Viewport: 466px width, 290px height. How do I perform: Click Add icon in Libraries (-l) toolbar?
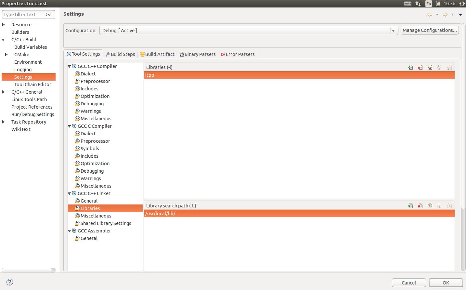pyautogui.click(x=410, y=67)
